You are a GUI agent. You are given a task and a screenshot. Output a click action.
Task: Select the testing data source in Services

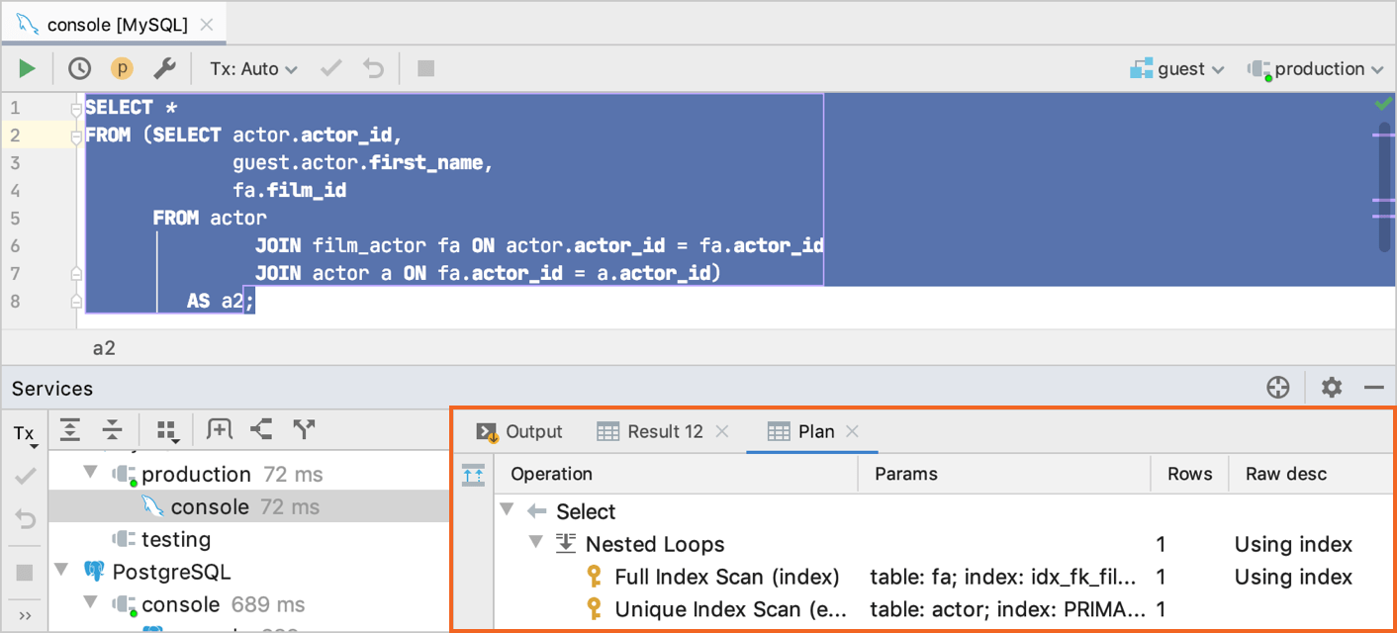click(175, 539)
